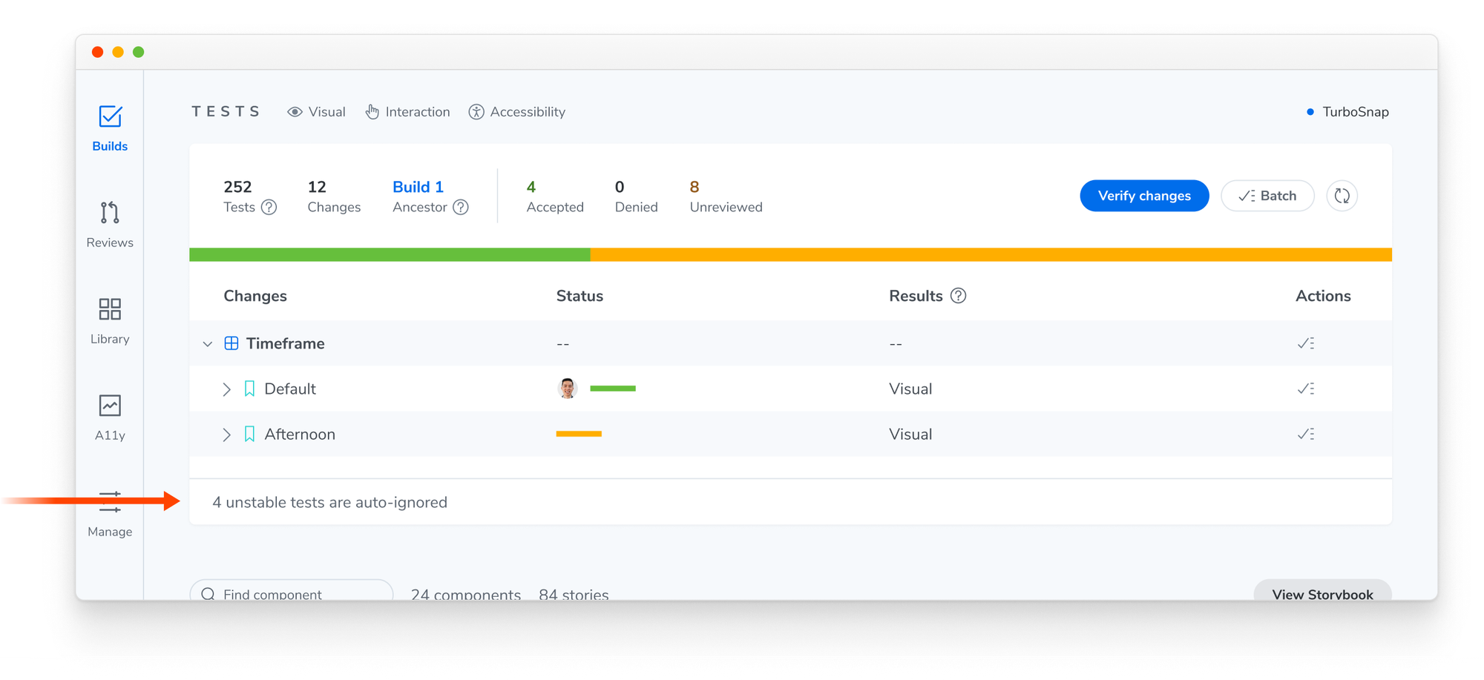Click the Verify changes button
The height and width of the screenshot is (680, 1484).
[x=1144, y=196]
